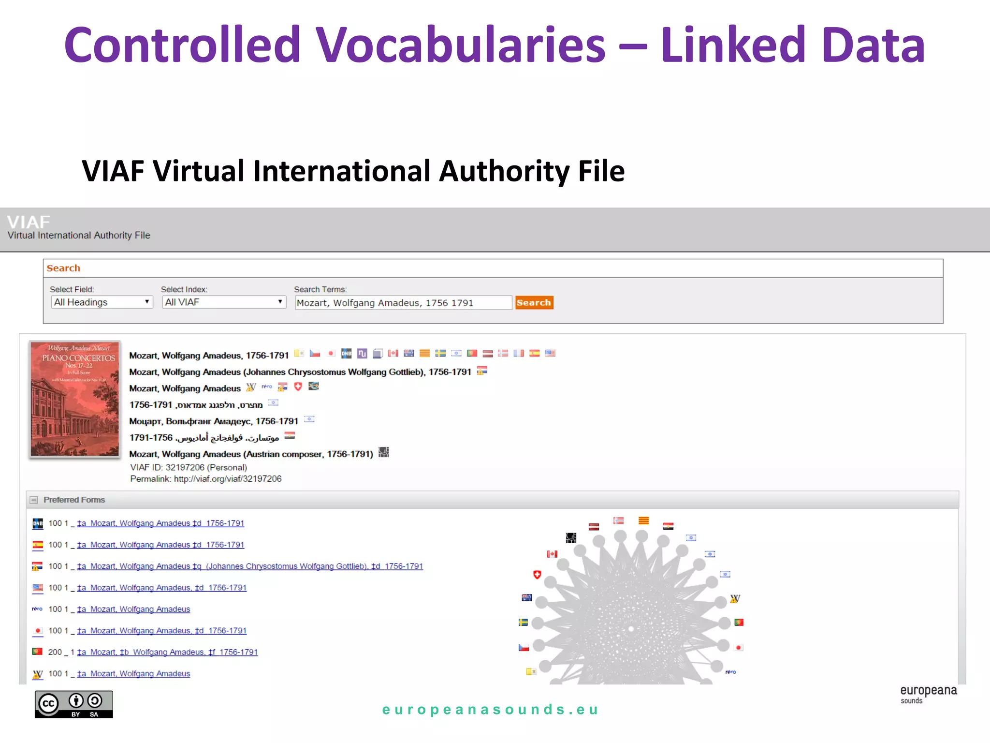Click the rero icon beside 'Mozart, Wolfgang Amadeus' heading
The height and width of the screenshot is (743, 990).
[x=267, y=386]
